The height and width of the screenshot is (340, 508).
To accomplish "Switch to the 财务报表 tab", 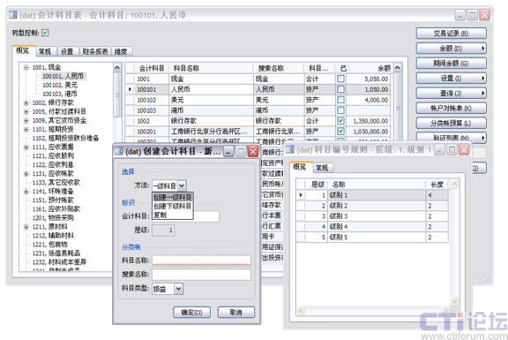I will click(x=94, y=51).
